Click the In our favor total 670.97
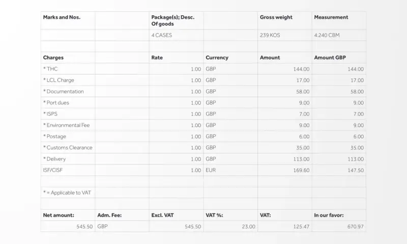 355,227
